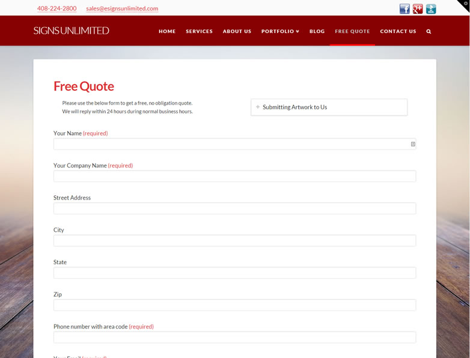Open the BBB accreditation icon
This screenshot has width=470, height=358.
click(431, 8)
